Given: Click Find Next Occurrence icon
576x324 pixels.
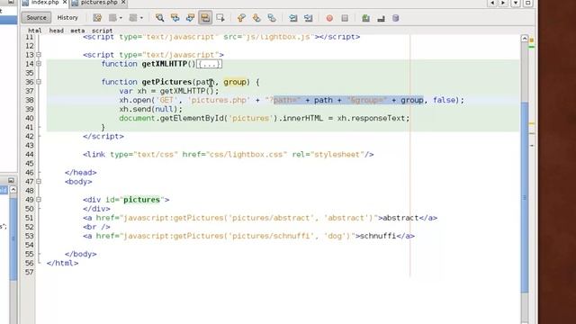Looking at the screenshot, I should tap(190, 18).
